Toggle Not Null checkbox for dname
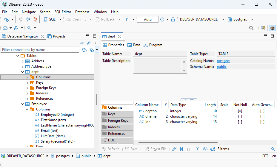This screenshot has height=167, width=277. 240,116
